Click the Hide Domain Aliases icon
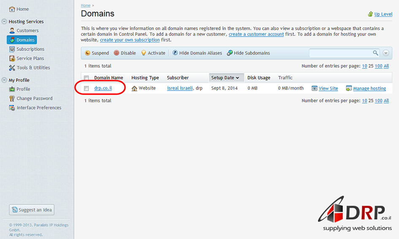The height and width of the screenshot is (239, 399). coord(175,53)
